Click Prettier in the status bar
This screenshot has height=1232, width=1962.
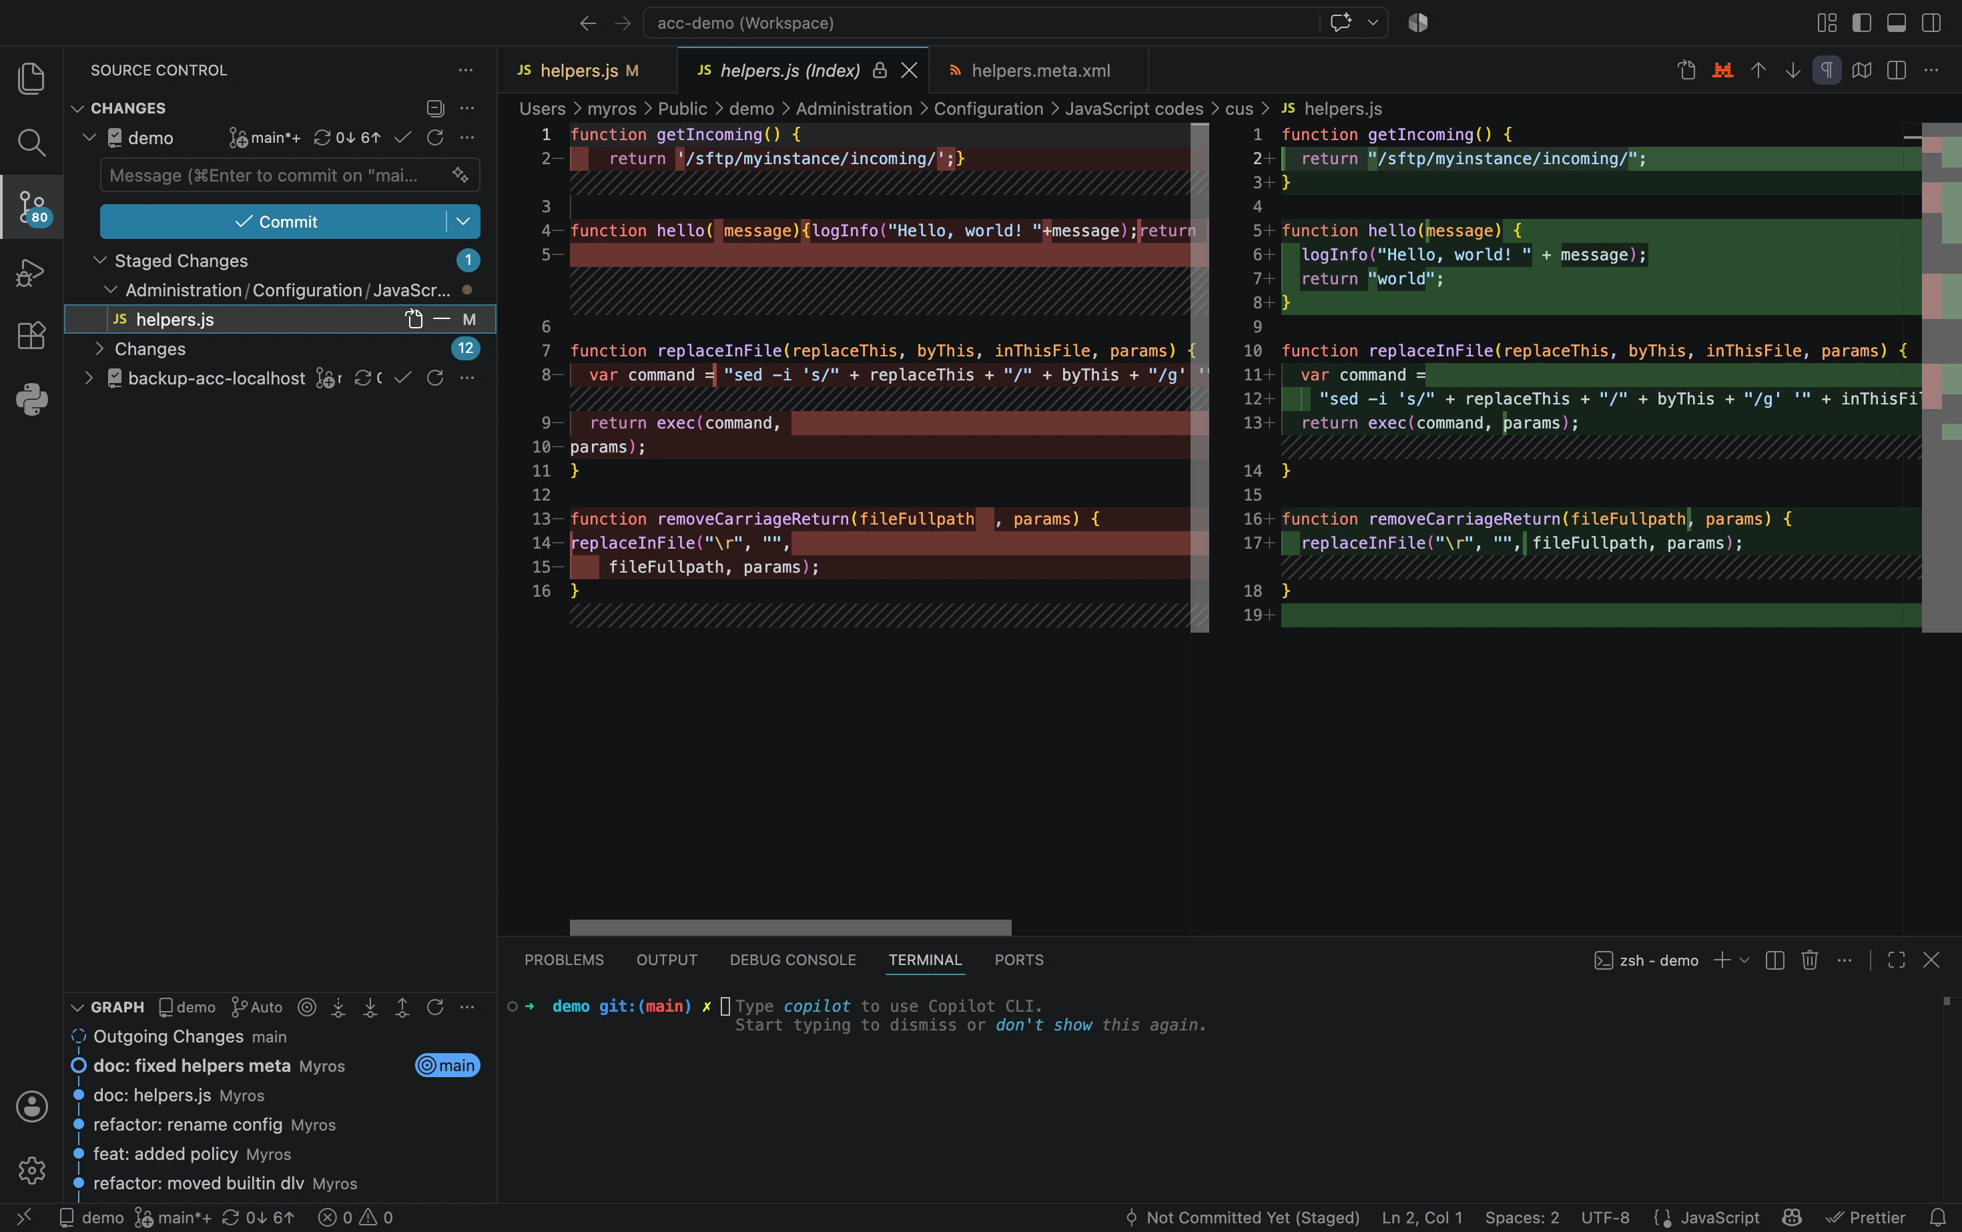1867,1217
